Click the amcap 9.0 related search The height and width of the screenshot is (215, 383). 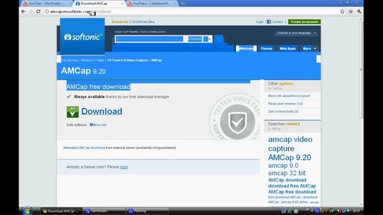tap(283, 165)
